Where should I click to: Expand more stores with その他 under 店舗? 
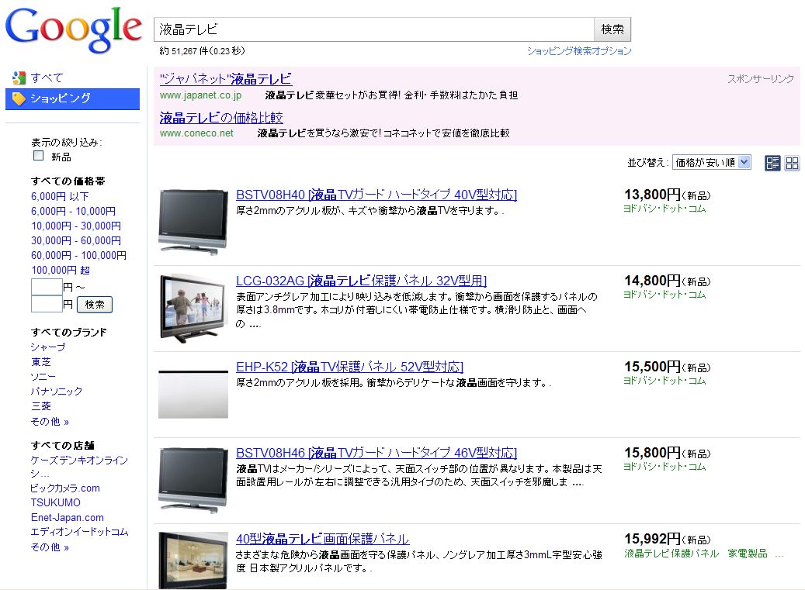[50, 547]
